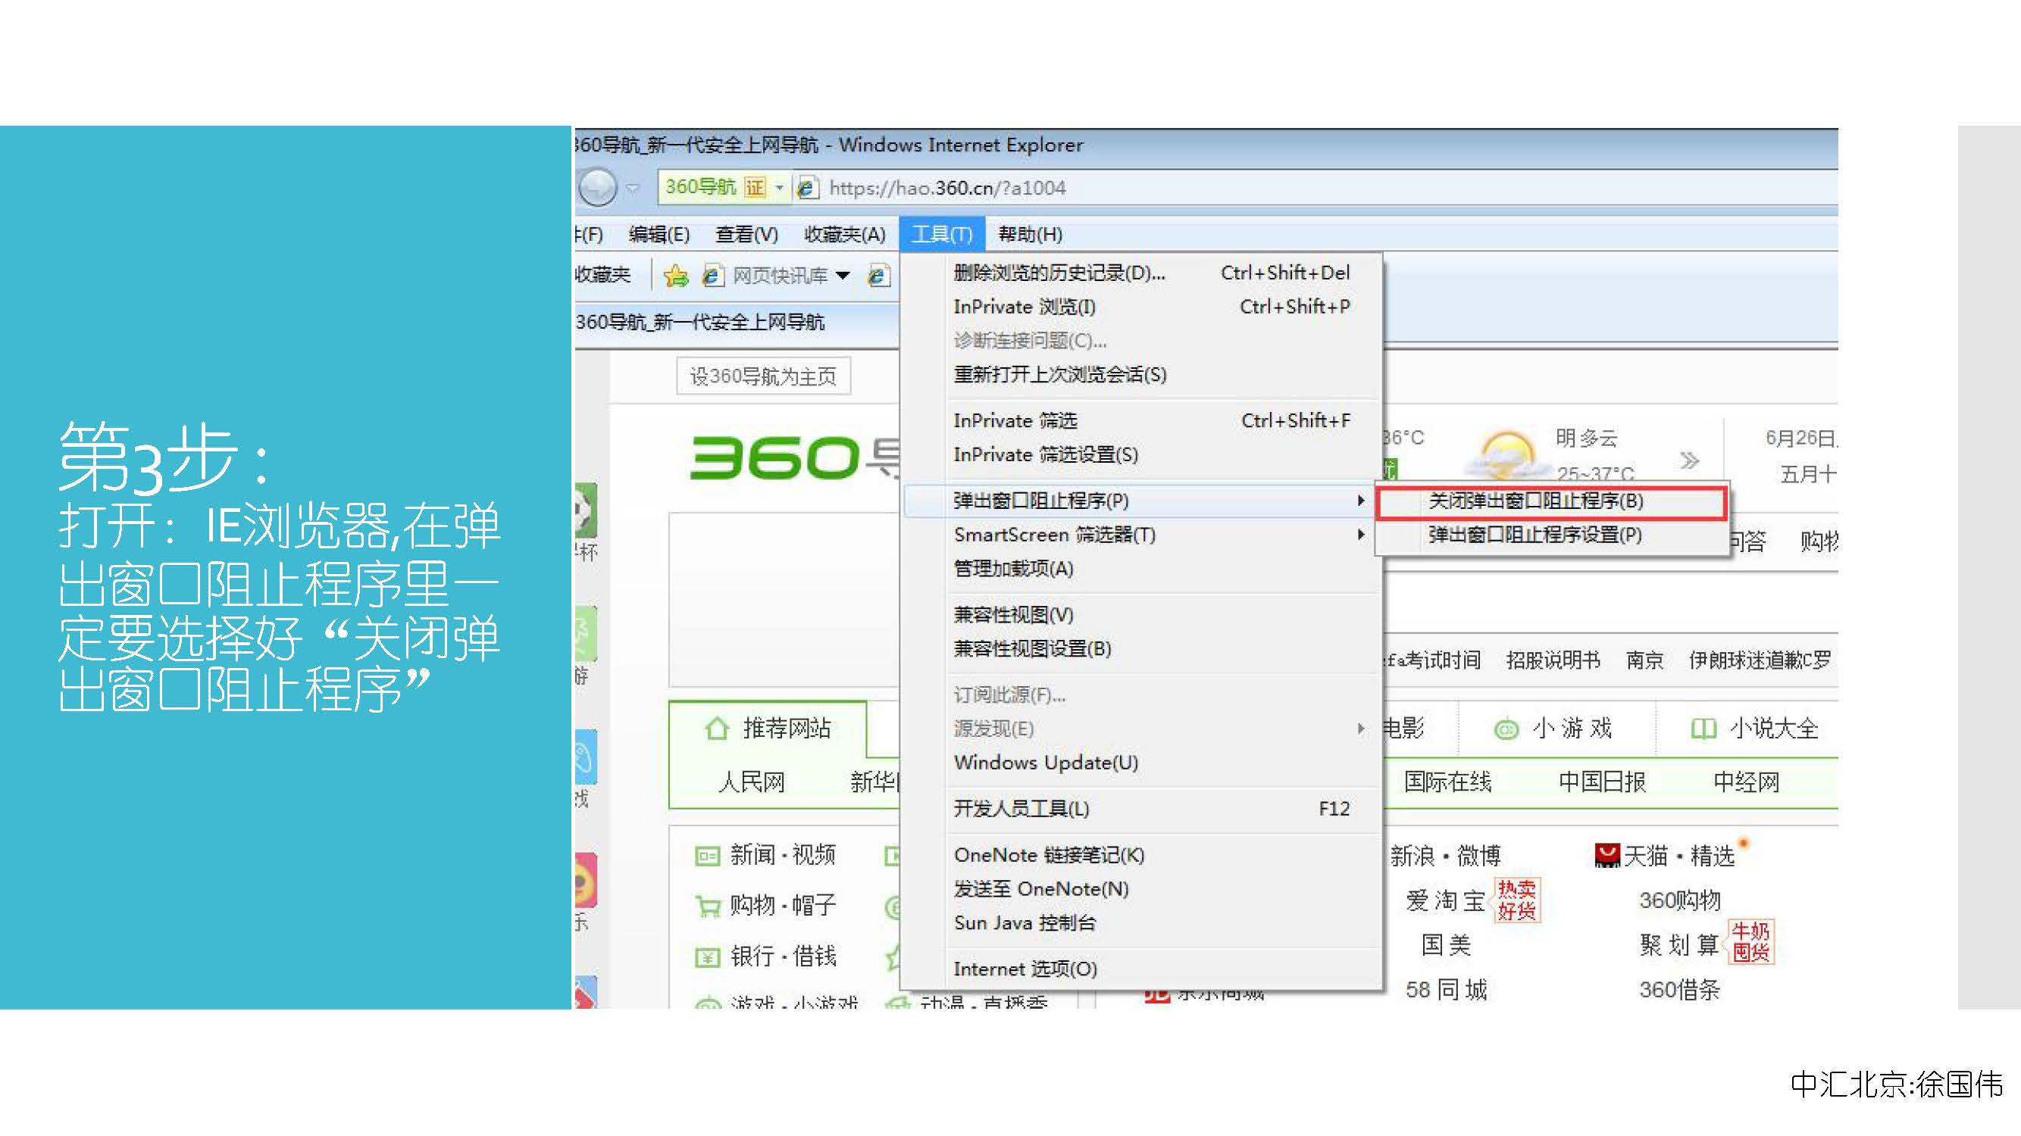2021x1136 pixels.
Task: Click the 推荐网站 house icon
Action: (x=716, y=729)
